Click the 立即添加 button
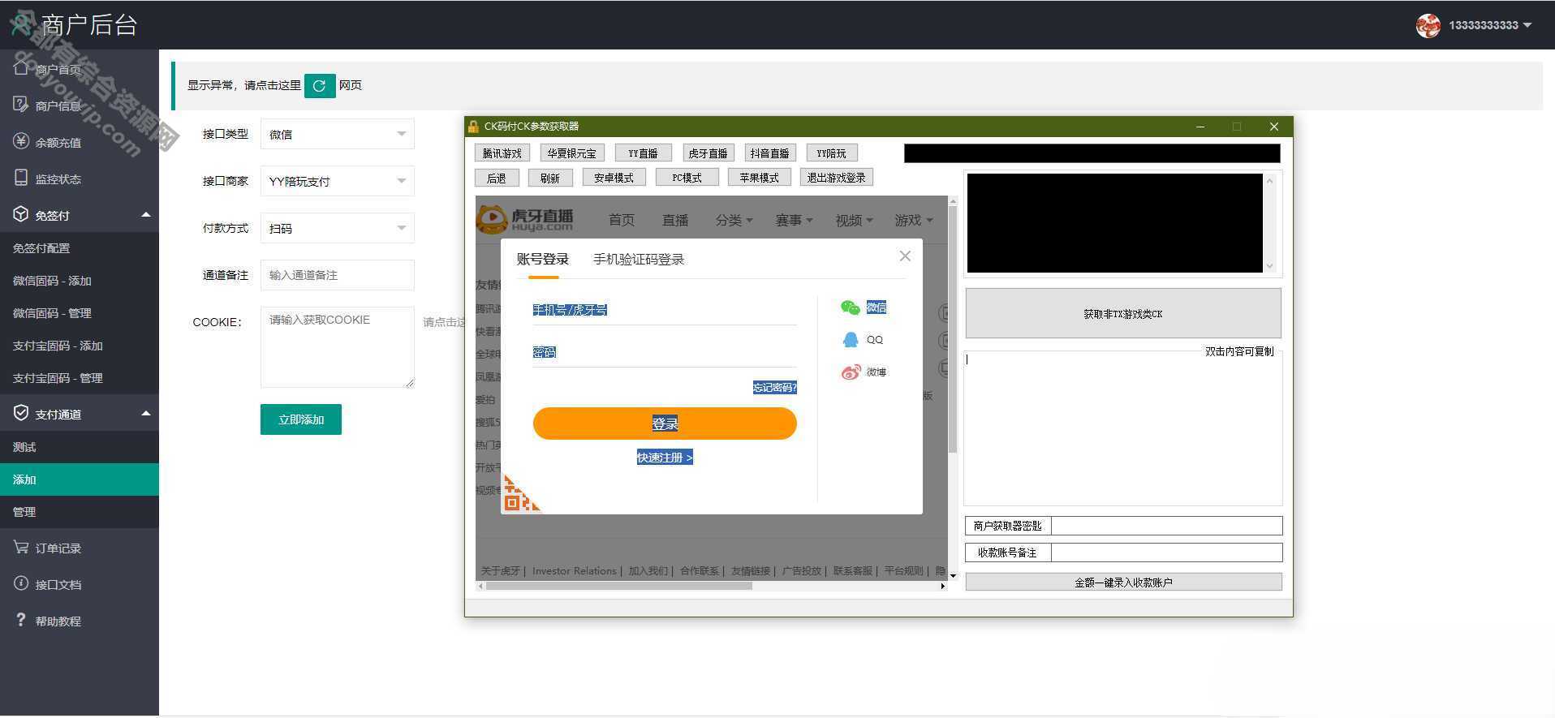The width and height of the screenshot is (1555, 718). 301,419
